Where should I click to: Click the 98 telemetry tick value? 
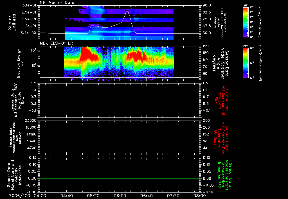point(205,141)
